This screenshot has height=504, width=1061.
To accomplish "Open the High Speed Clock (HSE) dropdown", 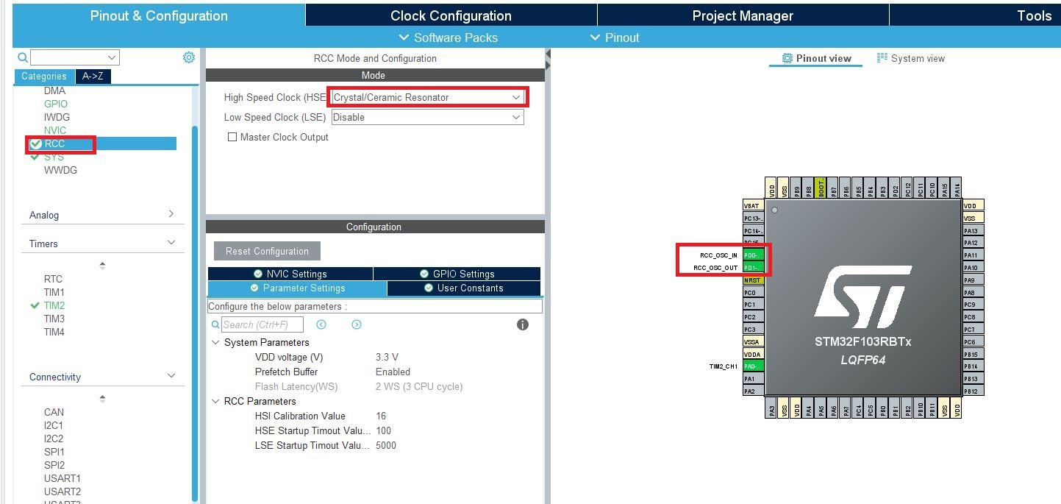I will (x=427, y=97).
